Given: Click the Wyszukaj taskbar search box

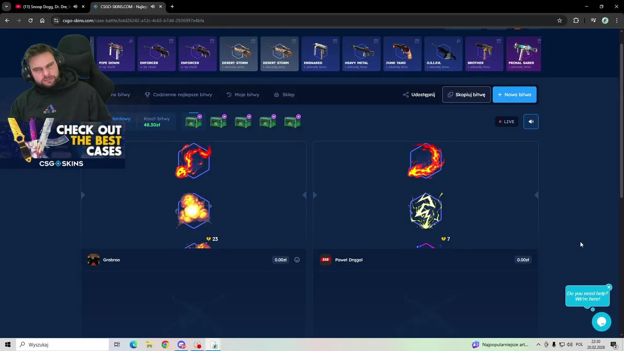Looking at the screenshot, I should [62, 345].
